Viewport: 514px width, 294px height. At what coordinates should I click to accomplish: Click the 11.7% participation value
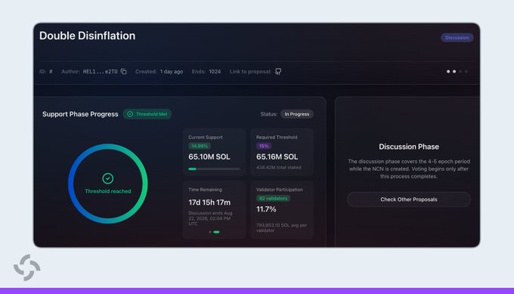(x=266, y=209)
